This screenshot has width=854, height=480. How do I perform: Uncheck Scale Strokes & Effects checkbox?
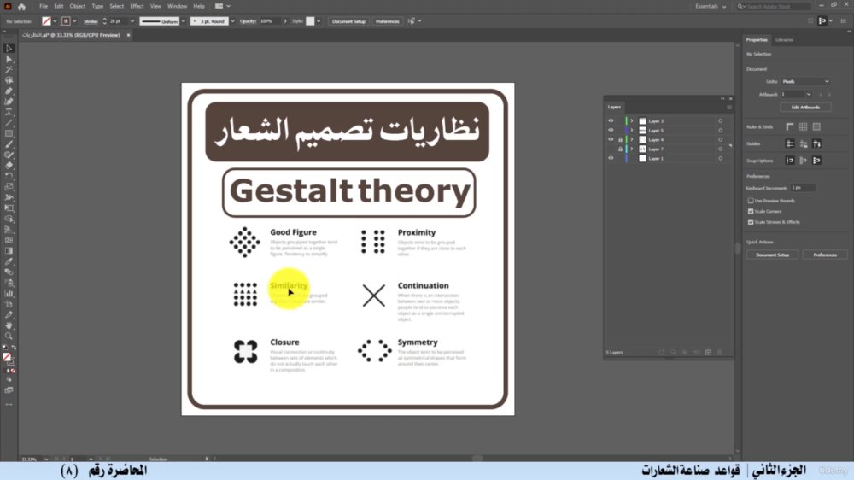pos(751,222)
